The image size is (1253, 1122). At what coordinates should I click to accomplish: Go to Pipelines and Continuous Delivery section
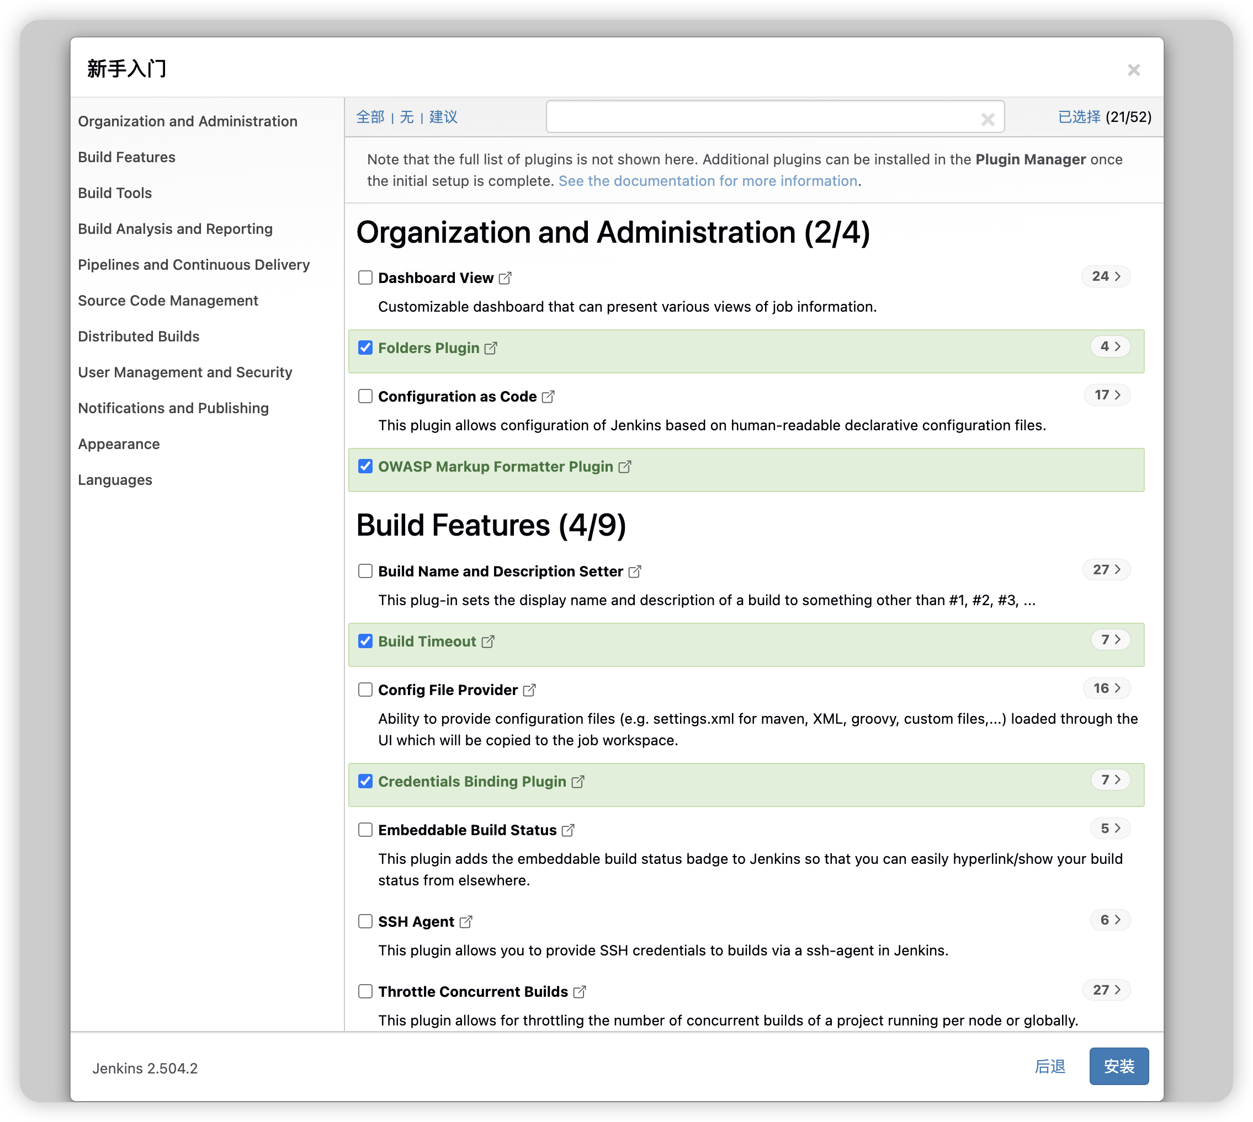194,265
